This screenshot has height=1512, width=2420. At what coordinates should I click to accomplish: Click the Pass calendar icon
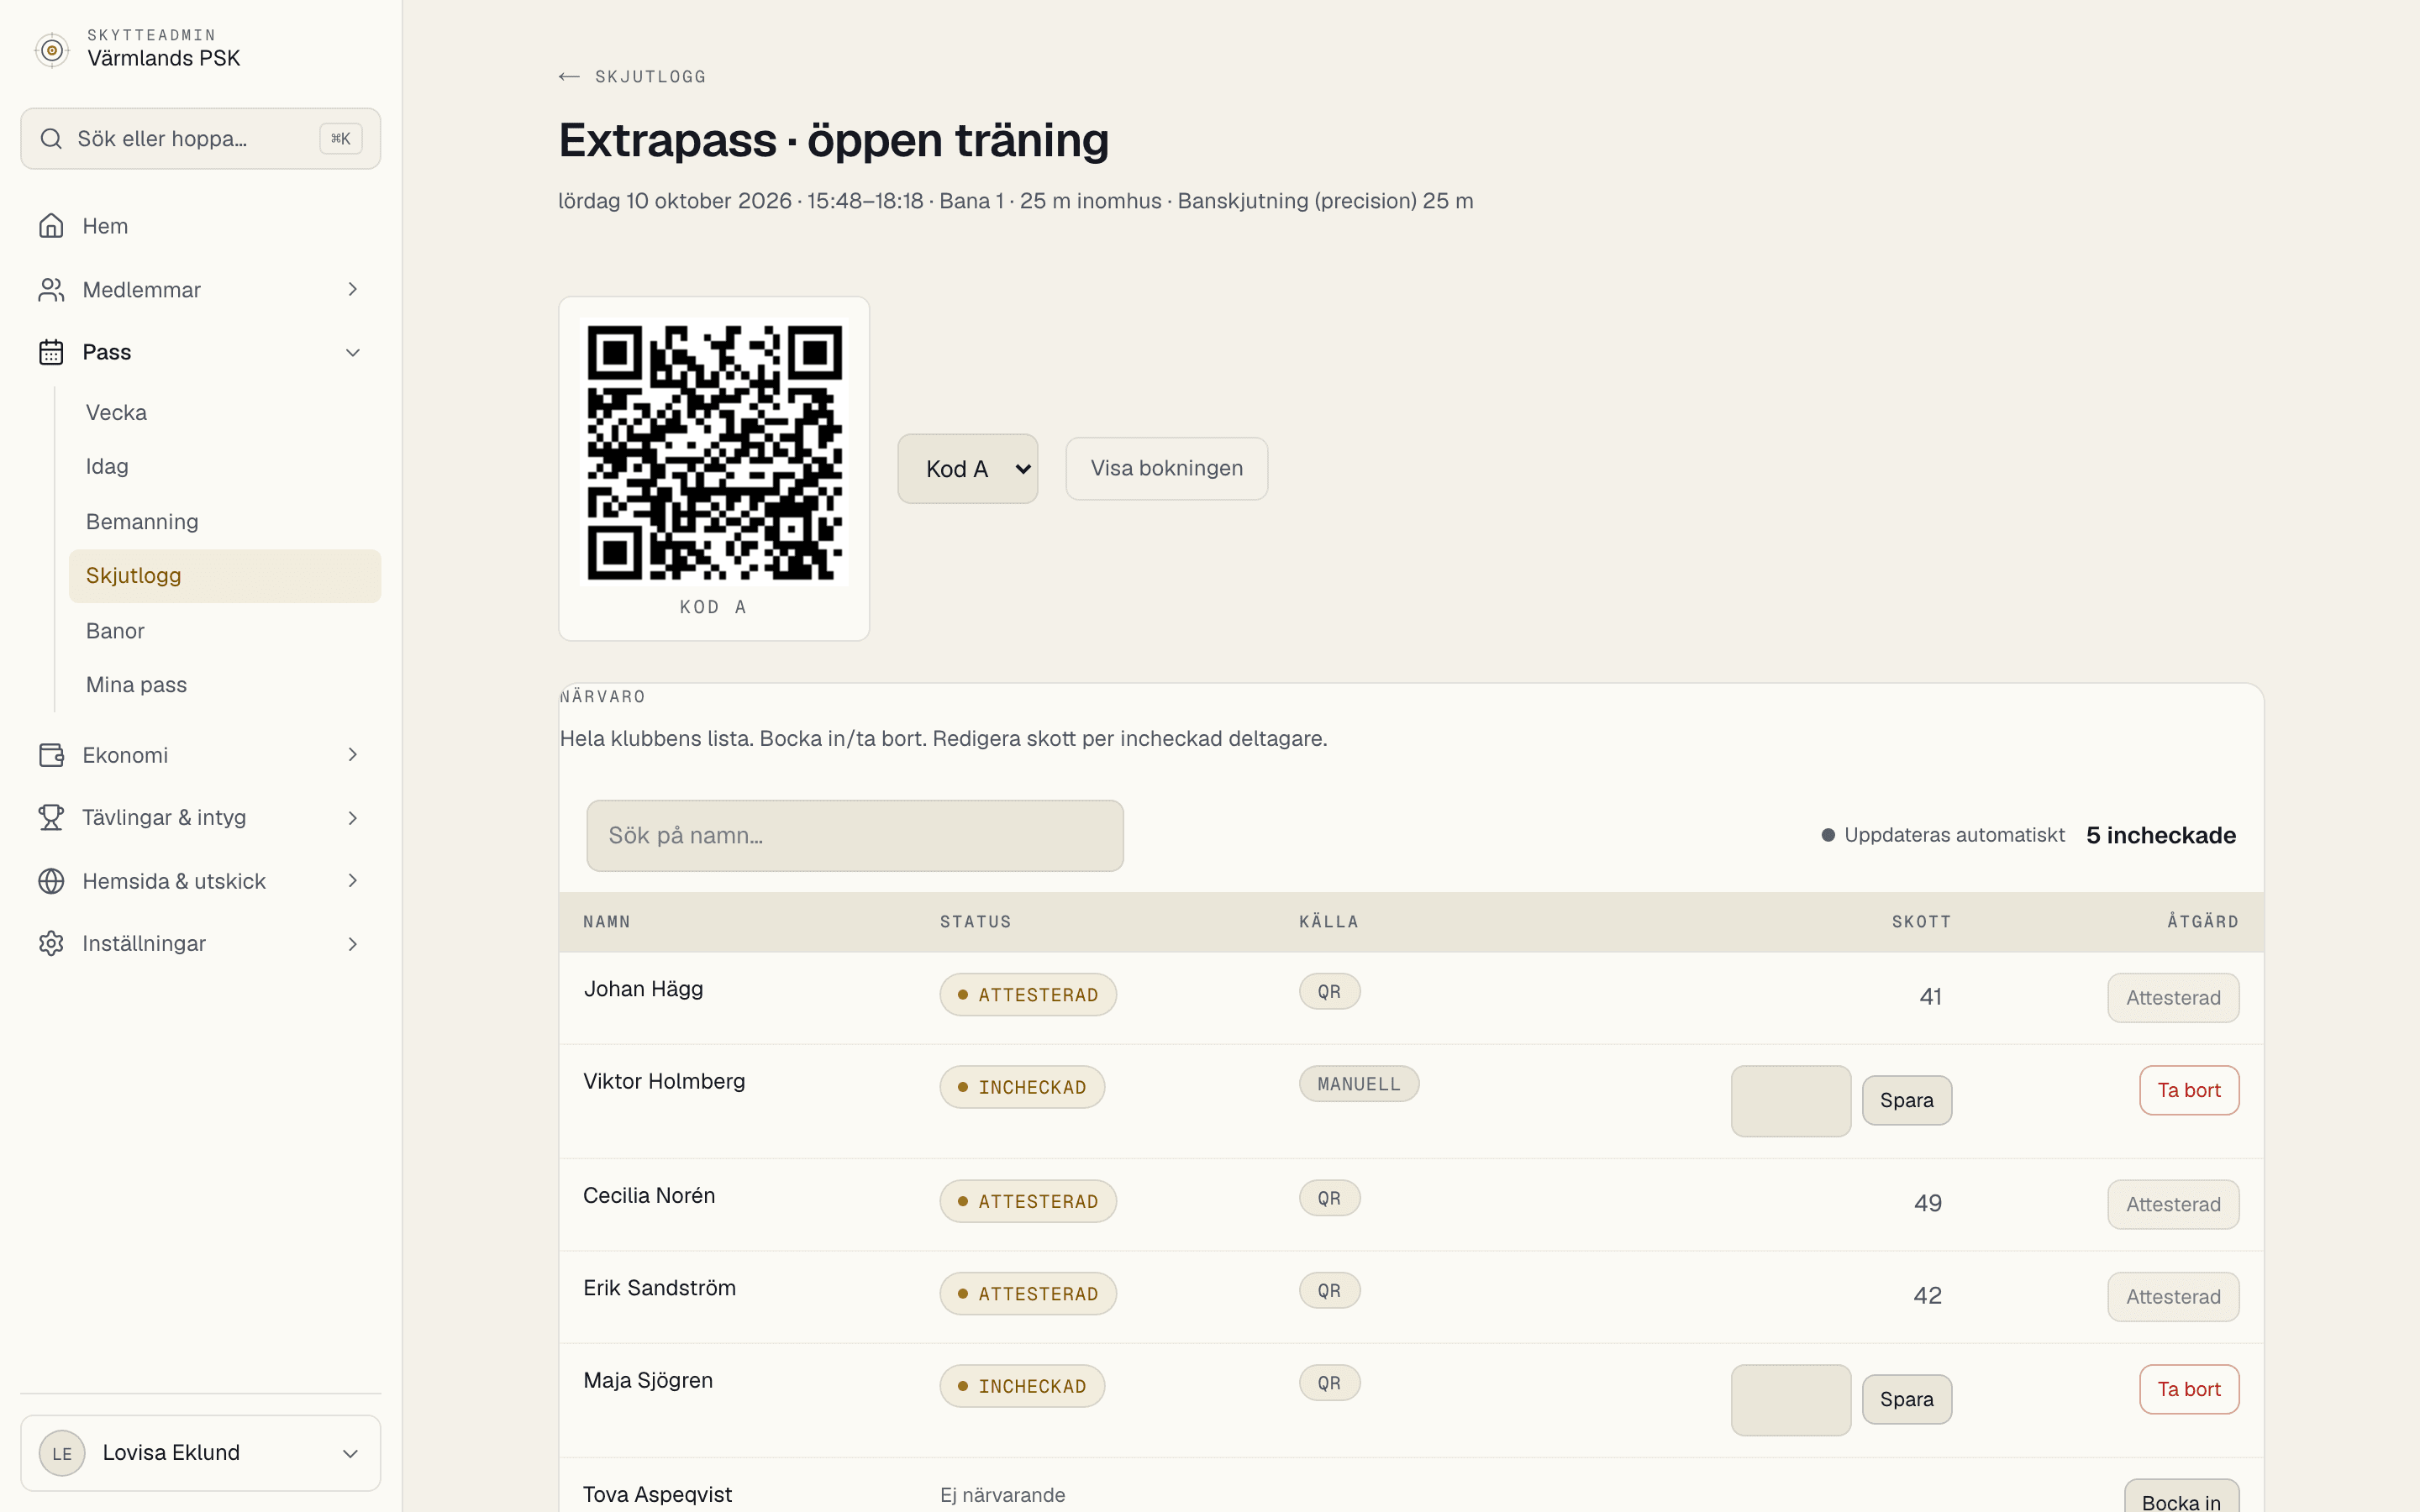click(51, 352)
